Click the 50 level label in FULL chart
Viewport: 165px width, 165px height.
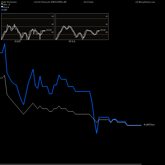pos(107,24)
